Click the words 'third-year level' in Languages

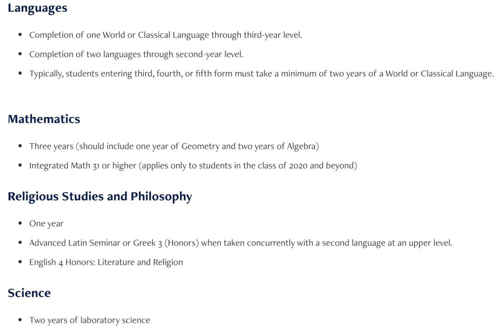272,35
